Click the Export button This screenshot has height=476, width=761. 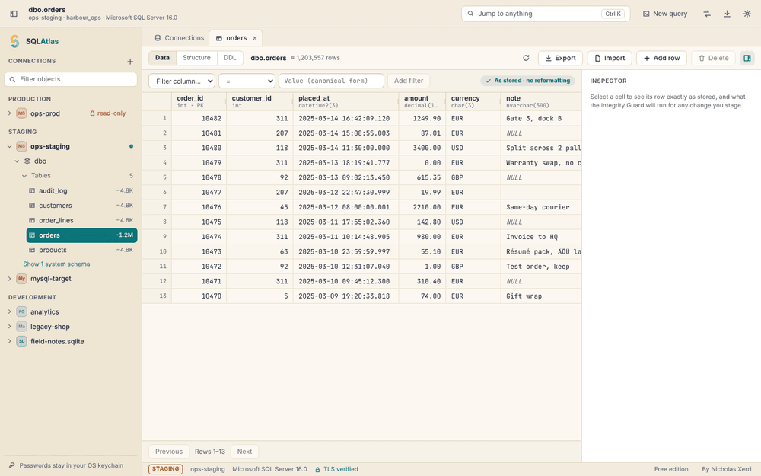point(560,58)
